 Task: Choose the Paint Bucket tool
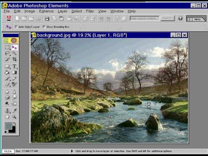click(7, 72)
